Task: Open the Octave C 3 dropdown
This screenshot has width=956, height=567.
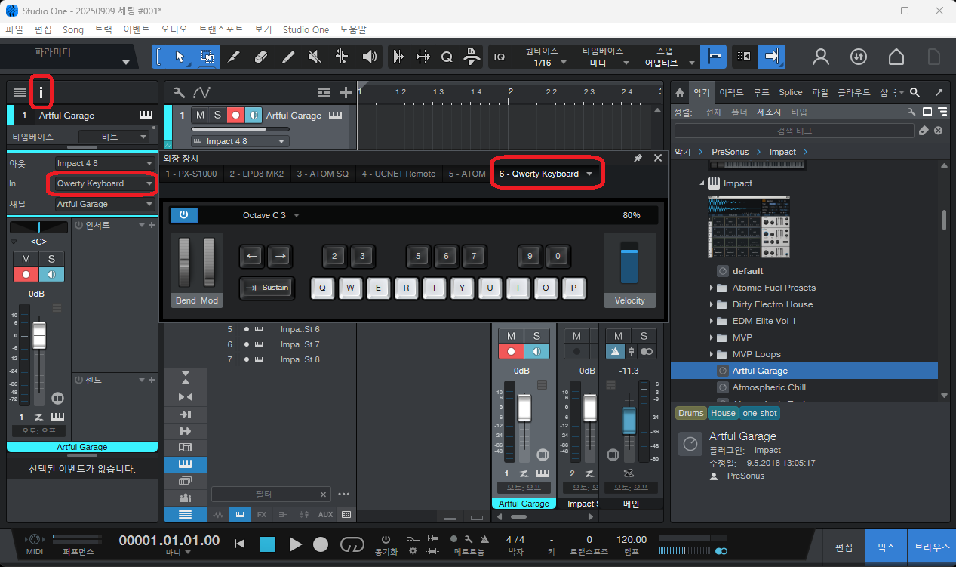Action: tap(271, 215)
